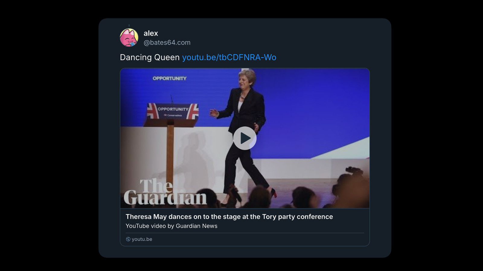Open the @bates64.com handle

pos(167,42)
